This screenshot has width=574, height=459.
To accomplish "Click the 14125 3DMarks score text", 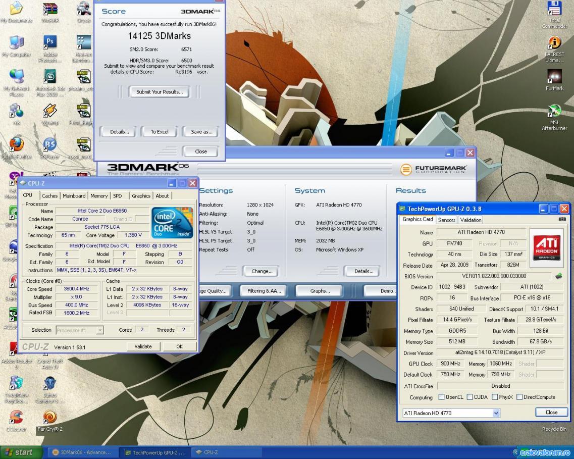I will 159,36.
